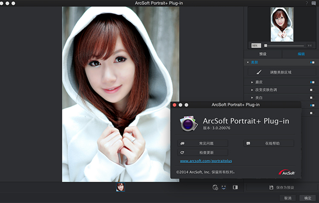319x203 pixels.
Task: Open the feedback chat bubble icon
Action: [x=313, y=3]
